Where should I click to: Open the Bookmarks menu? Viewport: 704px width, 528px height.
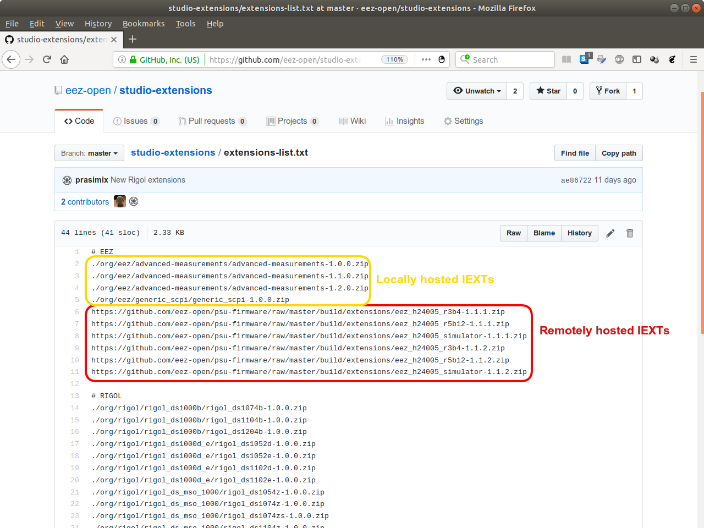point(144,24)
